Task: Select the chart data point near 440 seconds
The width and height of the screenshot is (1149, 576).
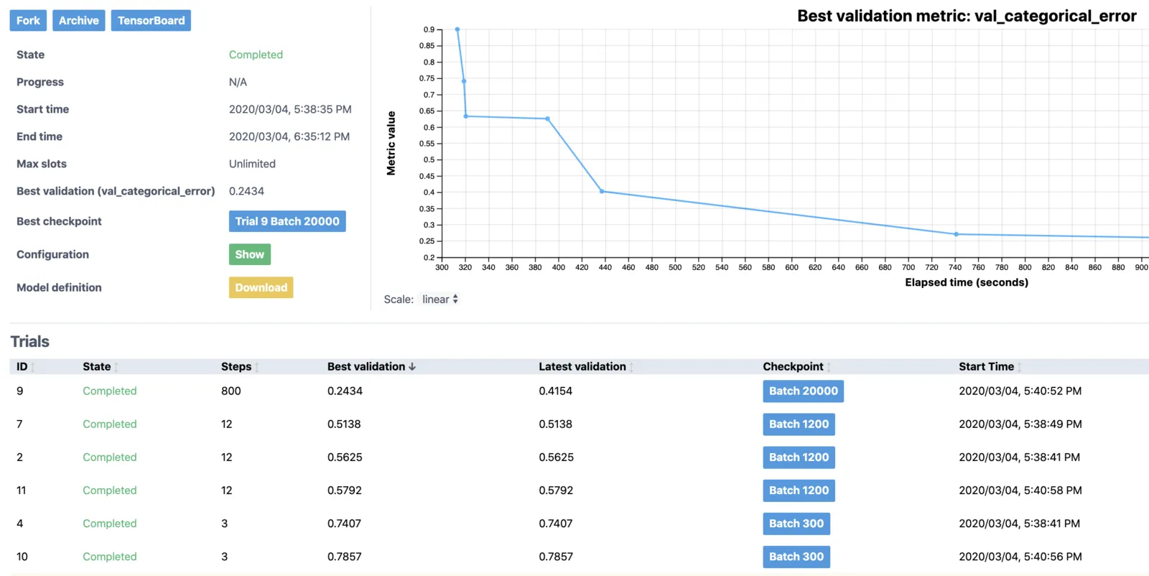Action: [x=602, y=191]
